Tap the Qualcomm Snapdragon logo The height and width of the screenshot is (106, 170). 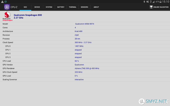[x=7, y=16]
